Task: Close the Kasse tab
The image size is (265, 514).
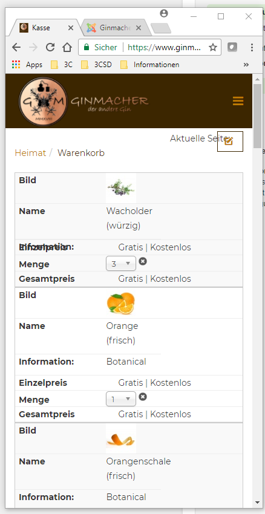Action: pos(71,28)
